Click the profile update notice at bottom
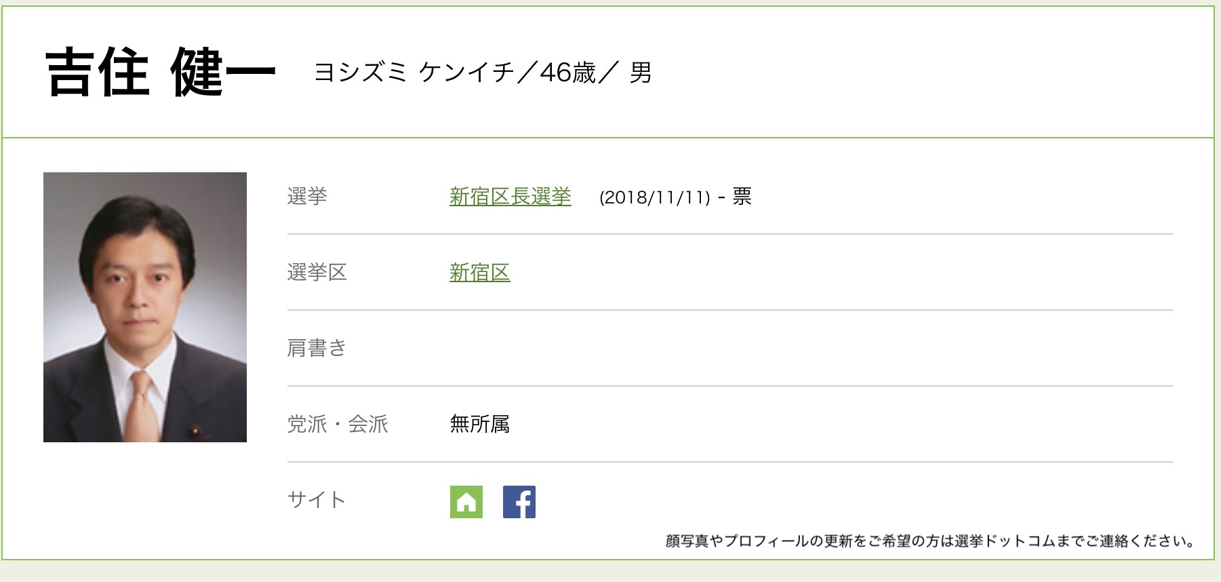This screenshot has width=1221, height=582. 929,541
